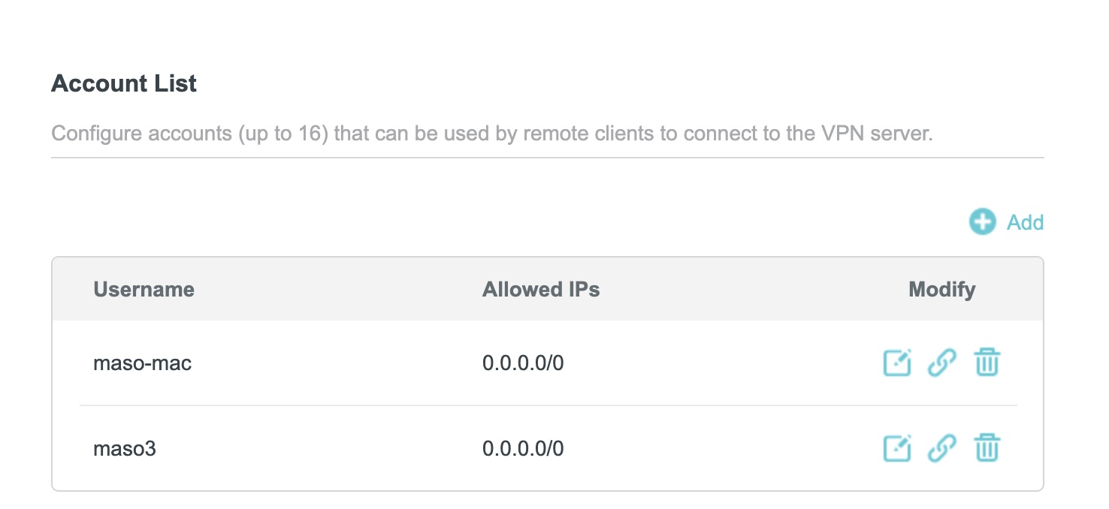
Task: Click the link icon for maso3
Action: click(942, 449)
